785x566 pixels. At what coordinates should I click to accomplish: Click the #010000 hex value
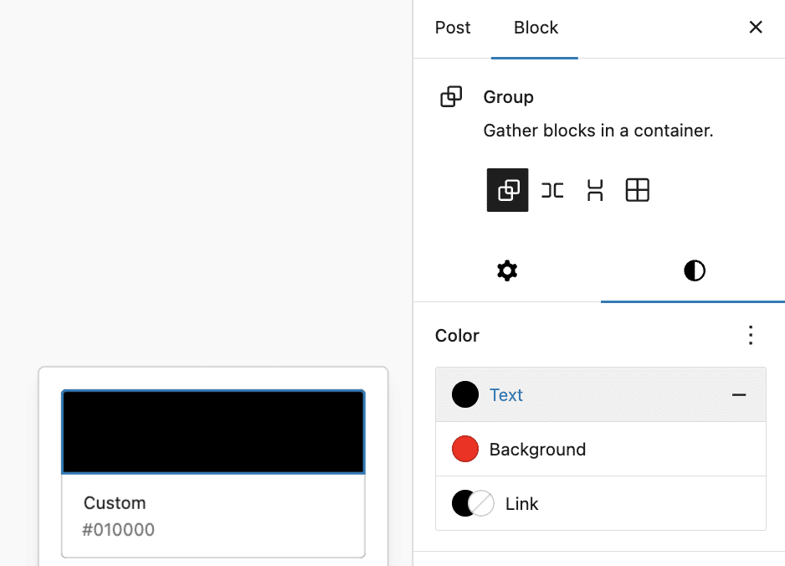118,530
